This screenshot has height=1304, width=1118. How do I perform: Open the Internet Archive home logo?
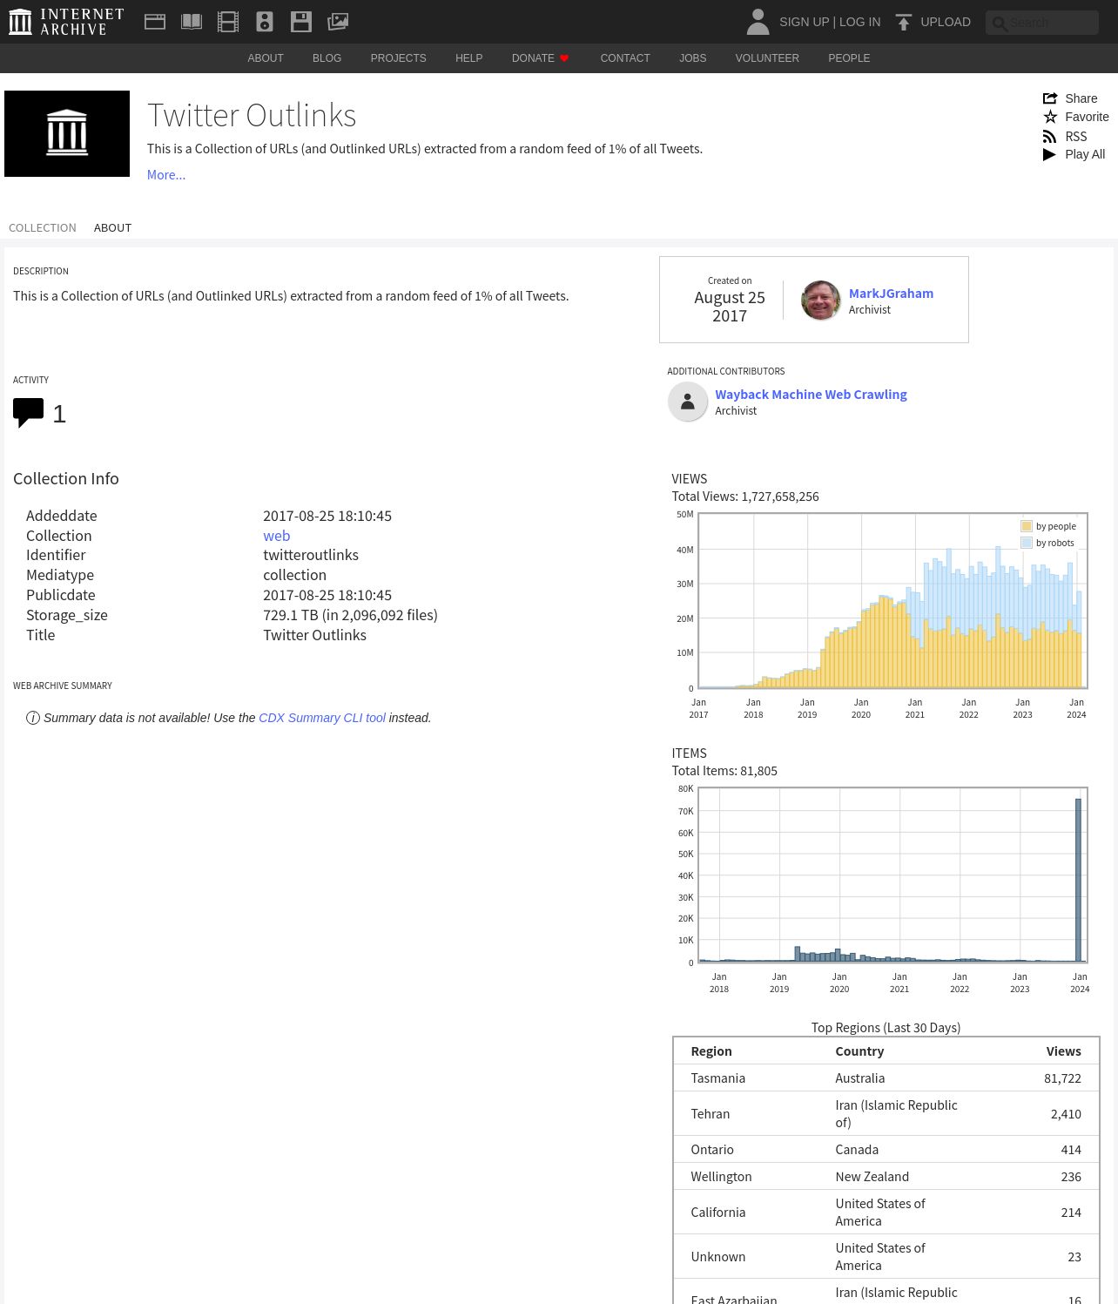pyautogui.click(x=66, y=22)
